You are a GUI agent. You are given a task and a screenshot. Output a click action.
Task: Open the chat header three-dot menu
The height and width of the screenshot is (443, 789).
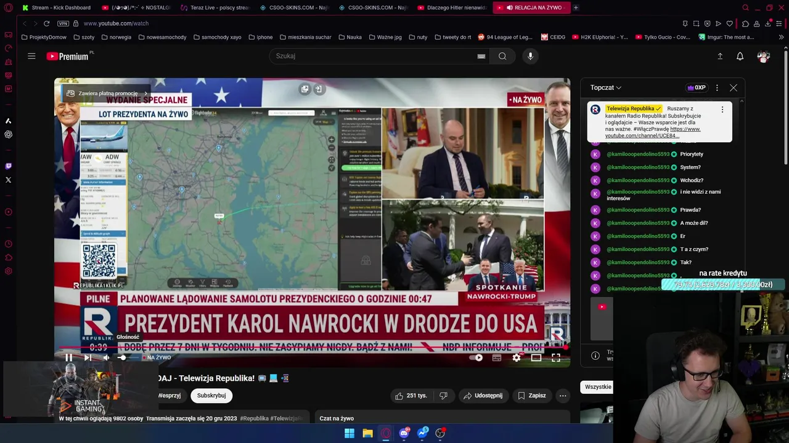717,88
